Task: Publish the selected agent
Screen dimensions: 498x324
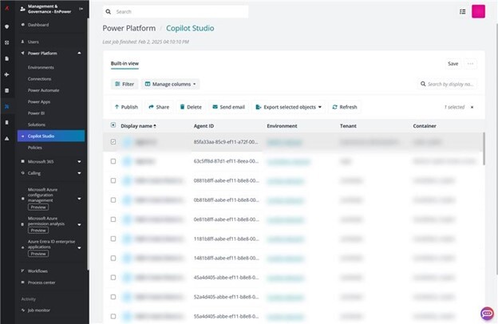Action: 126,107
